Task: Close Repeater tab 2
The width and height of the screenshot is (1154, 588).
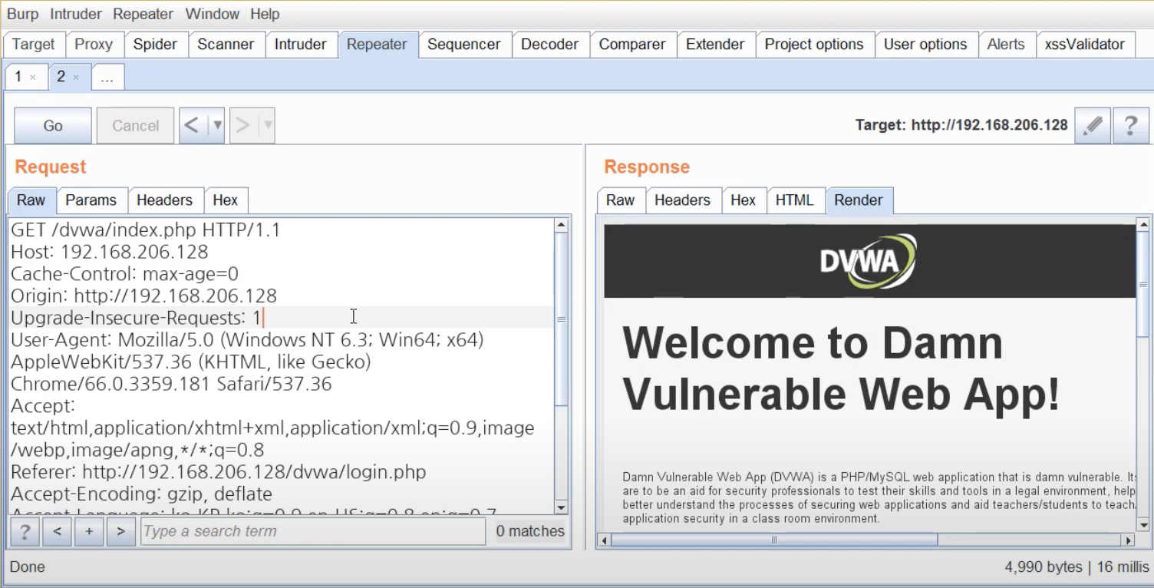Action: coord(76,78)
